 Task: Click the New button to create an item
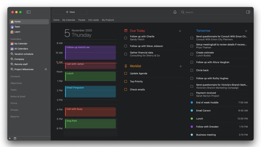point(70,12)
